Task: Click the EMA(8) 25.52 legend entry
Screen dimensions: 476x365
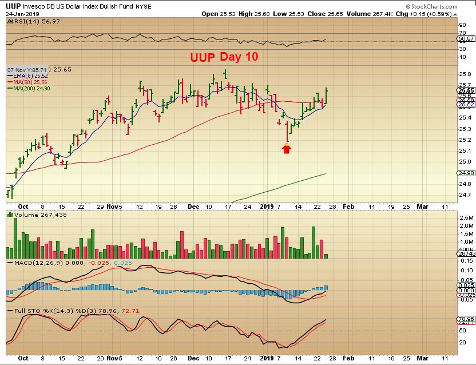Action: coord(27,76)
